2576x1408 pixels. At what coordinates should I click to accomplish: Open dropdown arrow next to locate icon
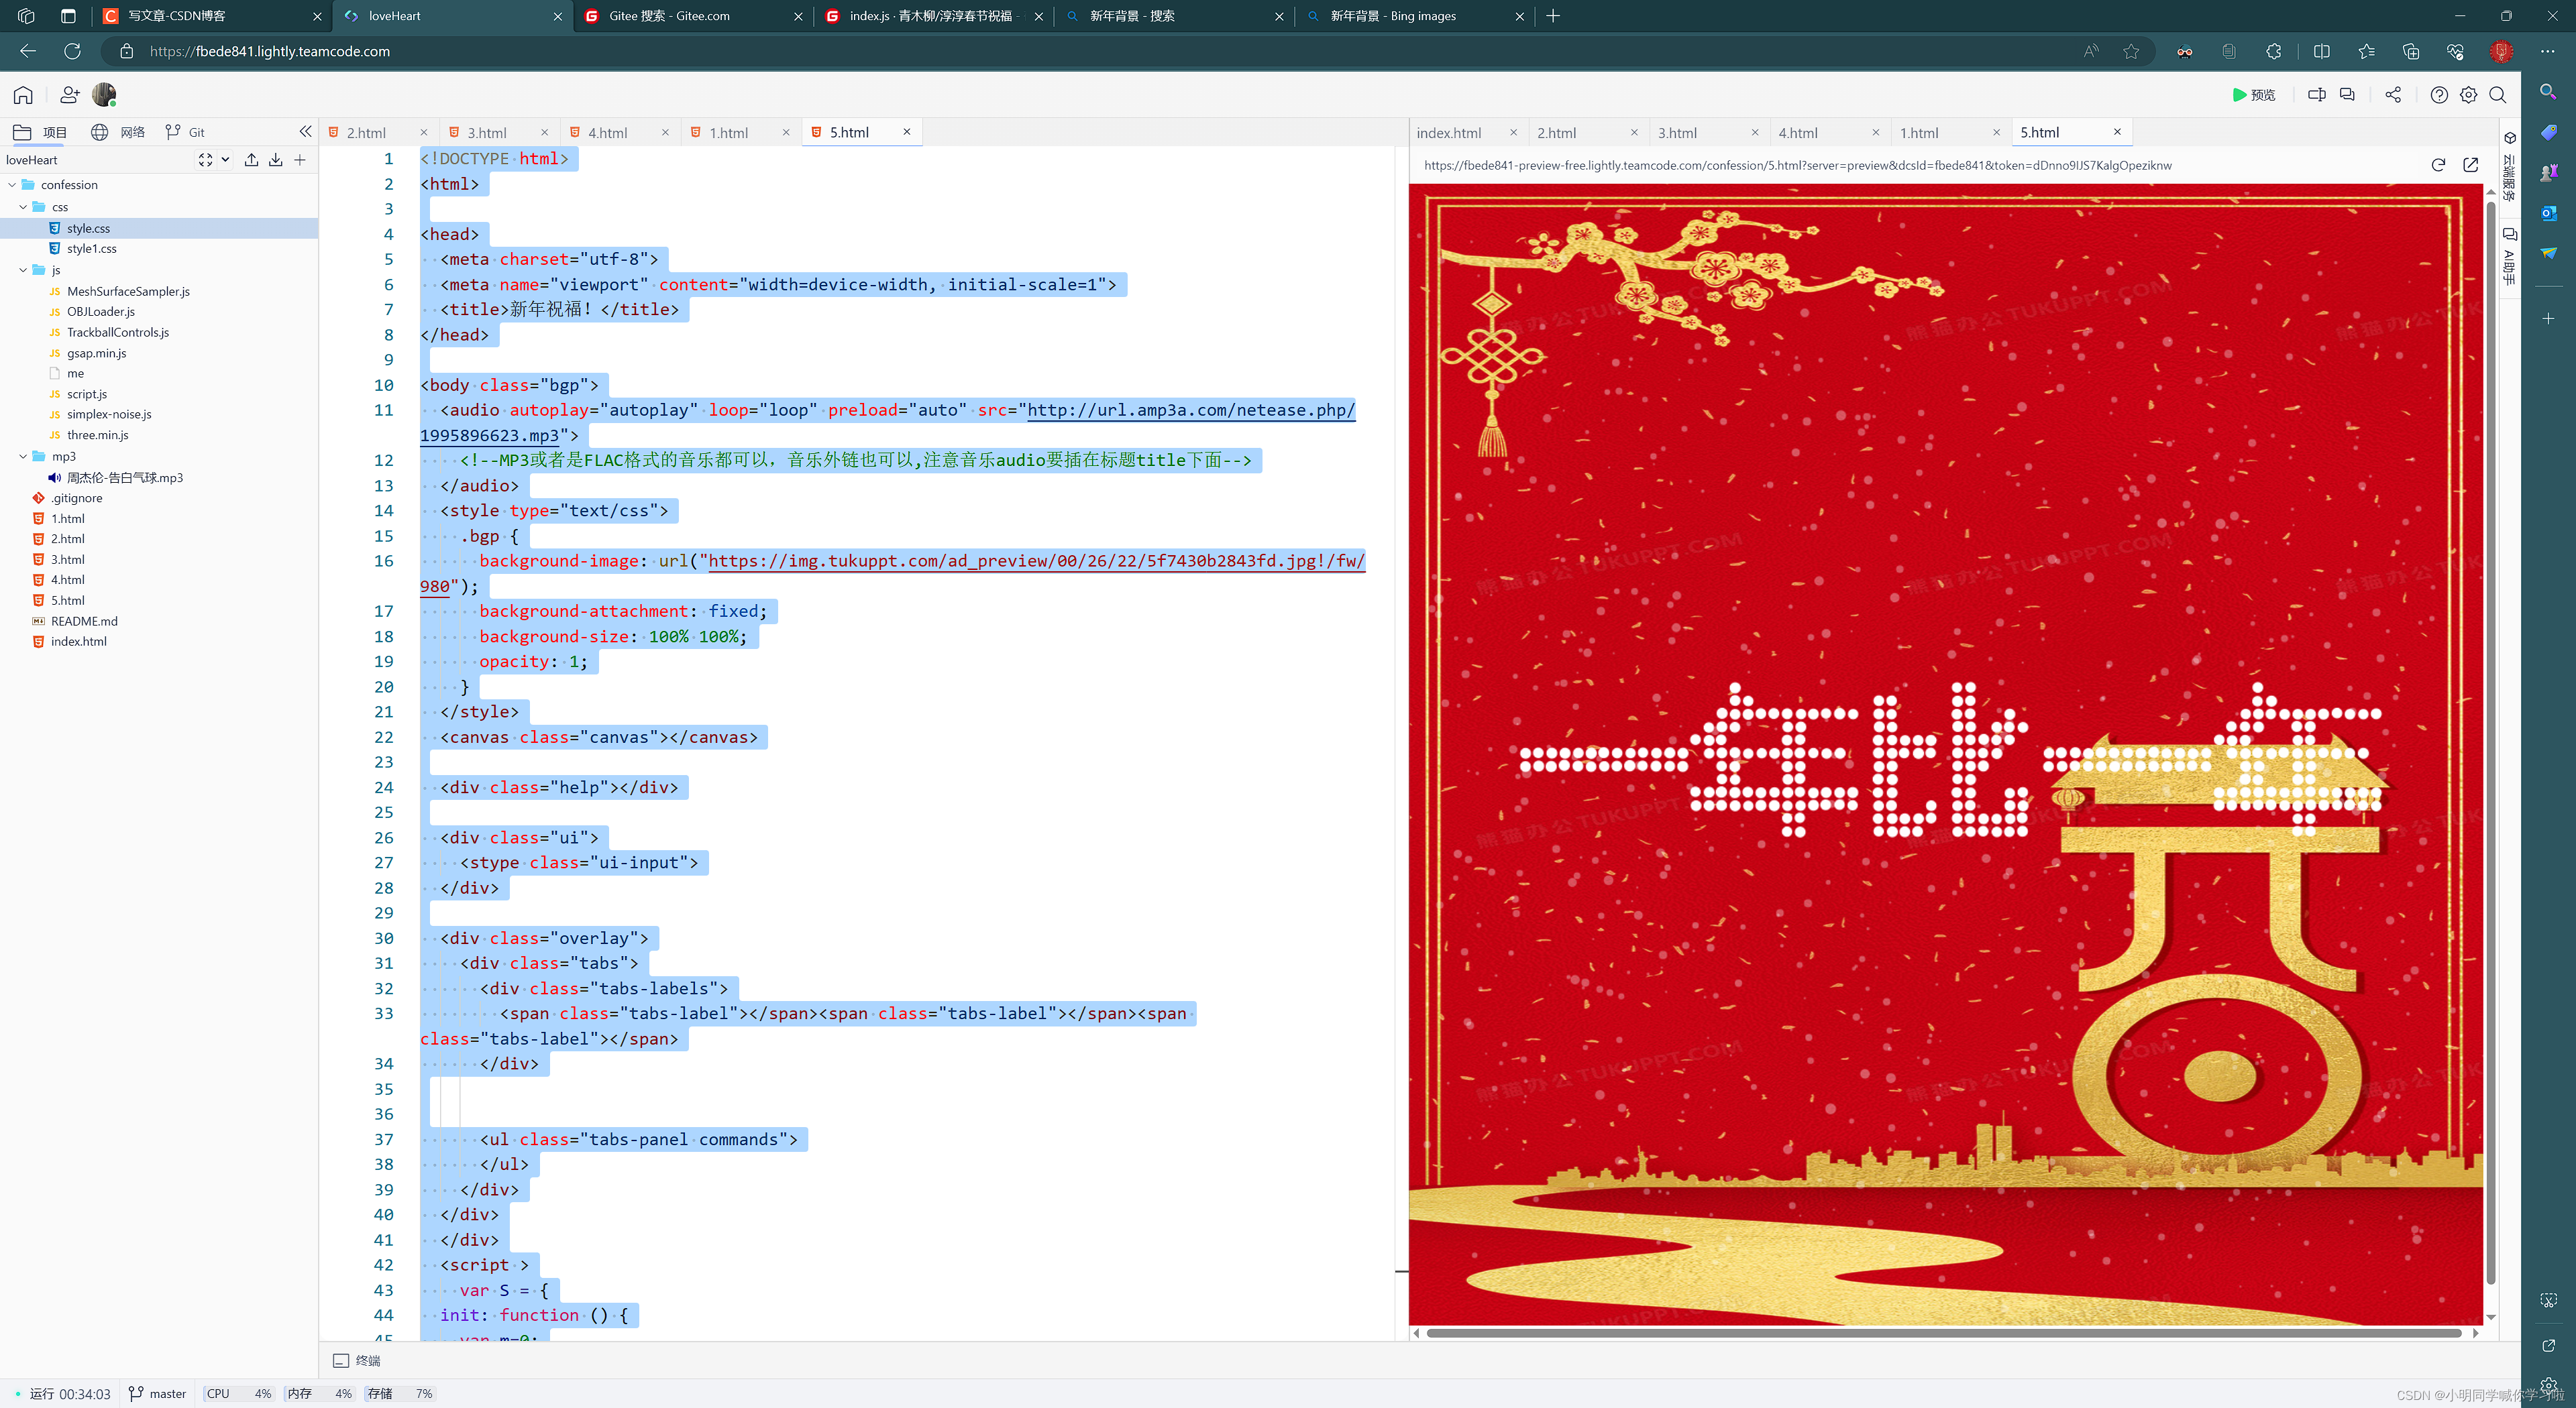pyautogui.click(x=225, y=160)
